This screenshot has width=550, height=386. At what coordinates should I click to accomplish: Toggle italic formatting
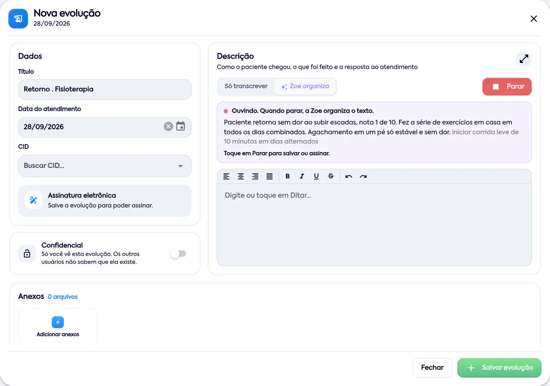click(302, 176)
